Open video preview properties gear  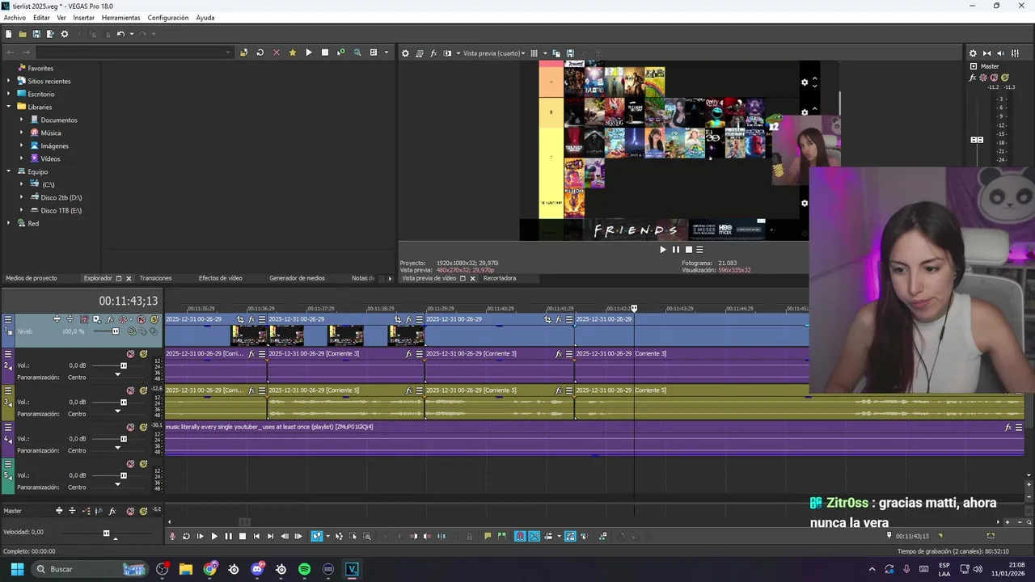coord(406,53)
